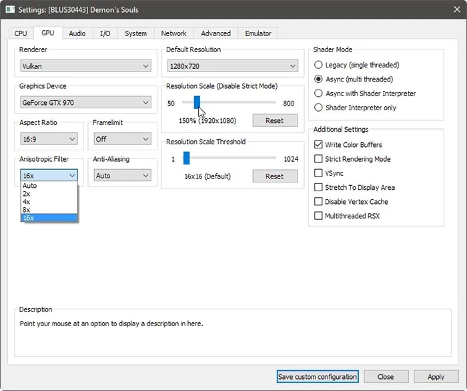Open the Emulator tab
467x391 pixels.
pos(258,33)
